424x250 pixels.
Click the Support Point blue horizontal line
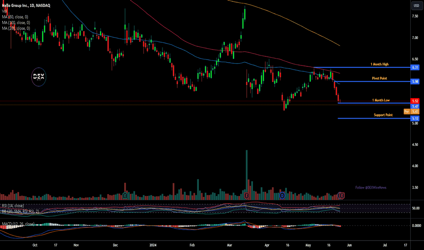pos(374,118)
